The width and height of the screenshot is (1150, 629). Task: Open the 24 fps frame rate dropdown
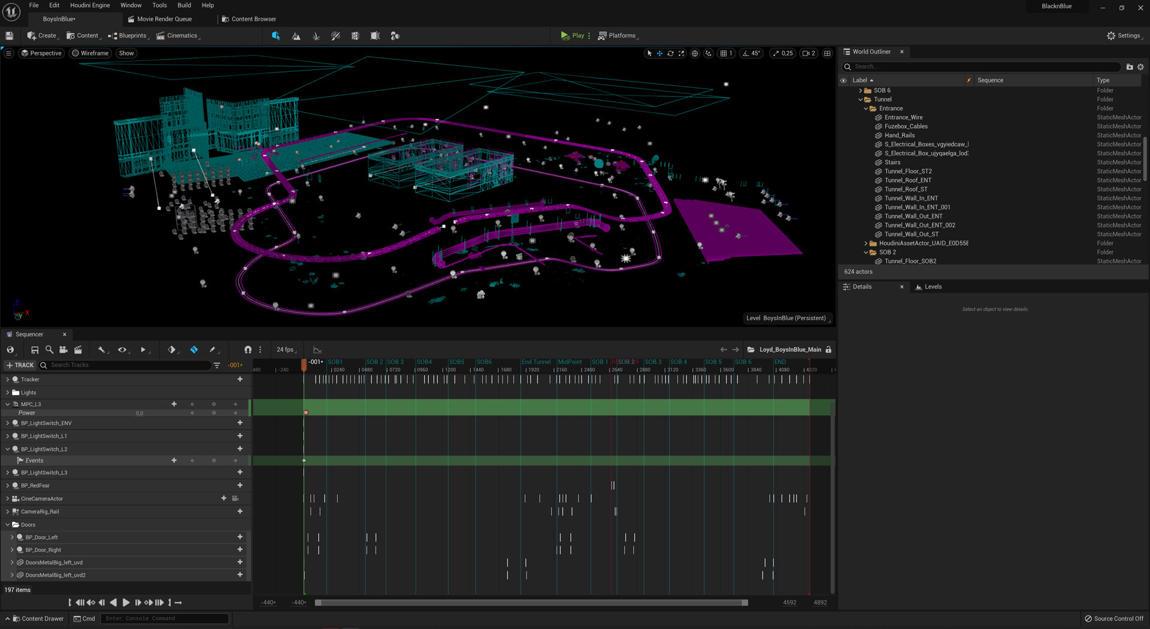tap(286, 350)
